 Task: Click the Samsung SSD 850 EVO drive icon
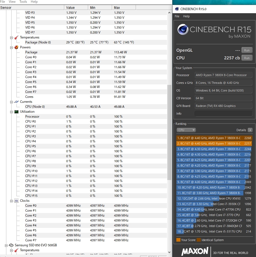coord(11,245)
